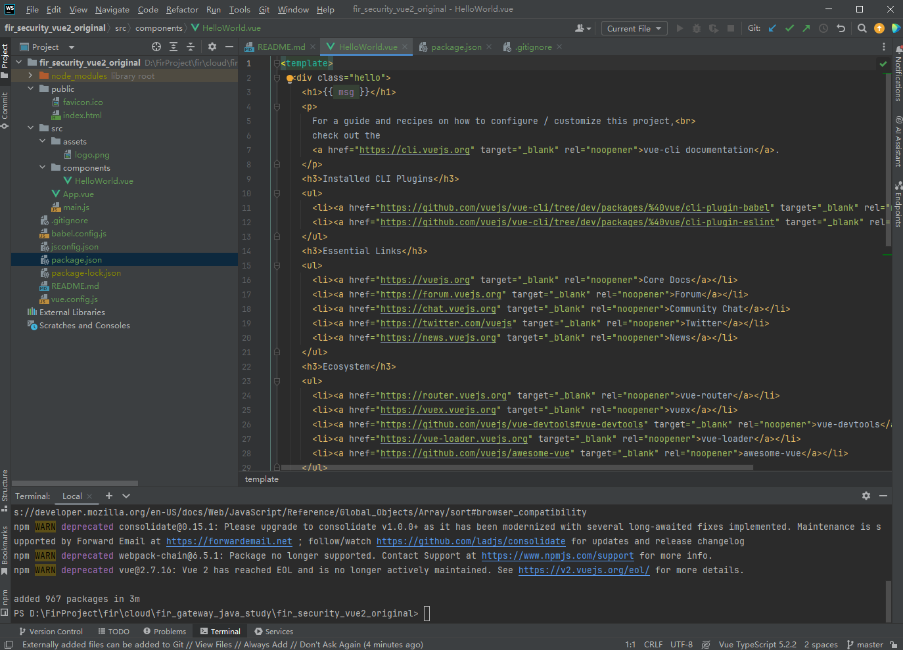Open AI Assistant sidebar
This screenshot has height=650, width=903.
click(898, 142)
